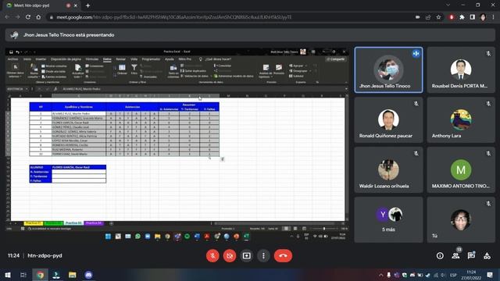Click Datos tab in presented Excel
The width and height of the screenshot is (500, 281).
tap(107, 59)
